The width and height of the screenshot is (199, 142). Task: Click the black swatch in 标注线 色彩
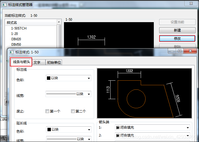click(x=49, y=78)
